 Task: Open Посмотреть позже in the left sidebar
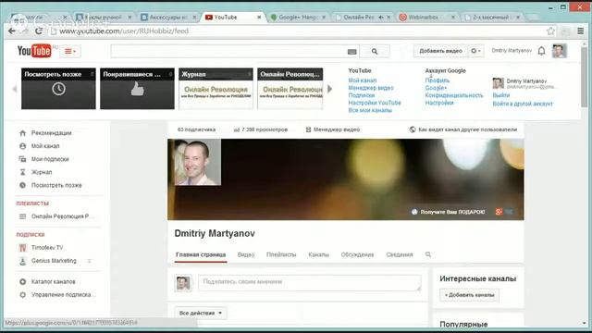click(56, 185)
